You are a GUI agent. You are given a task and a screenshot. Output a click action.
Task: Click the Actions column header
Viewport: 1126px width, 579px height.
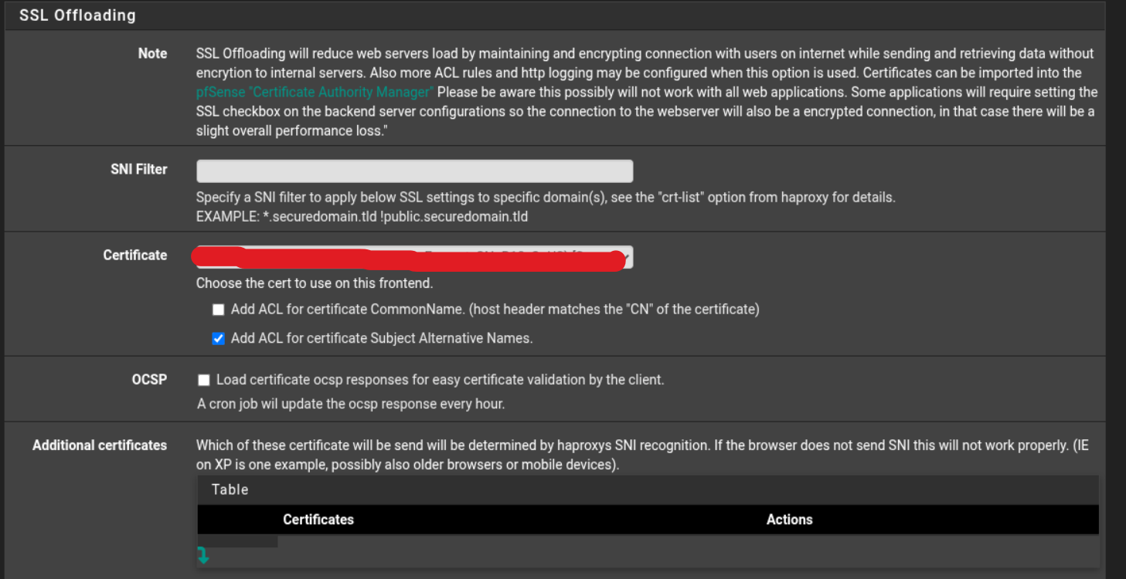click(x=789, y=520)
